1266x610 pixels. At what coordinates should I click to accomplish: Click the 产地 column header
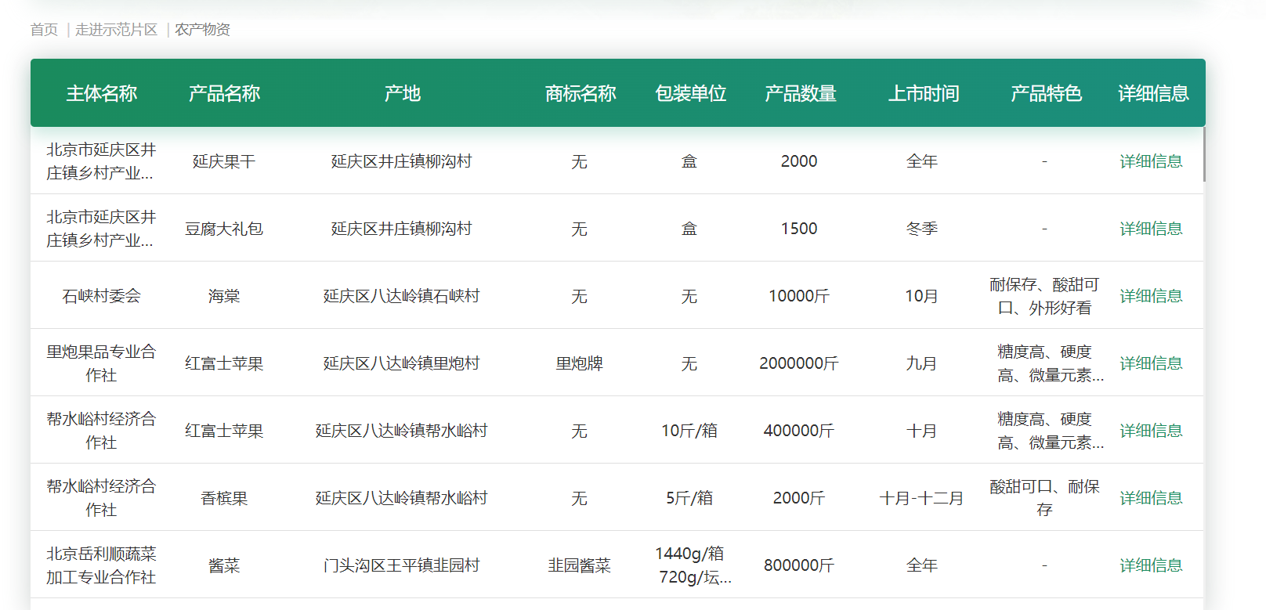[x=402, y=94]
